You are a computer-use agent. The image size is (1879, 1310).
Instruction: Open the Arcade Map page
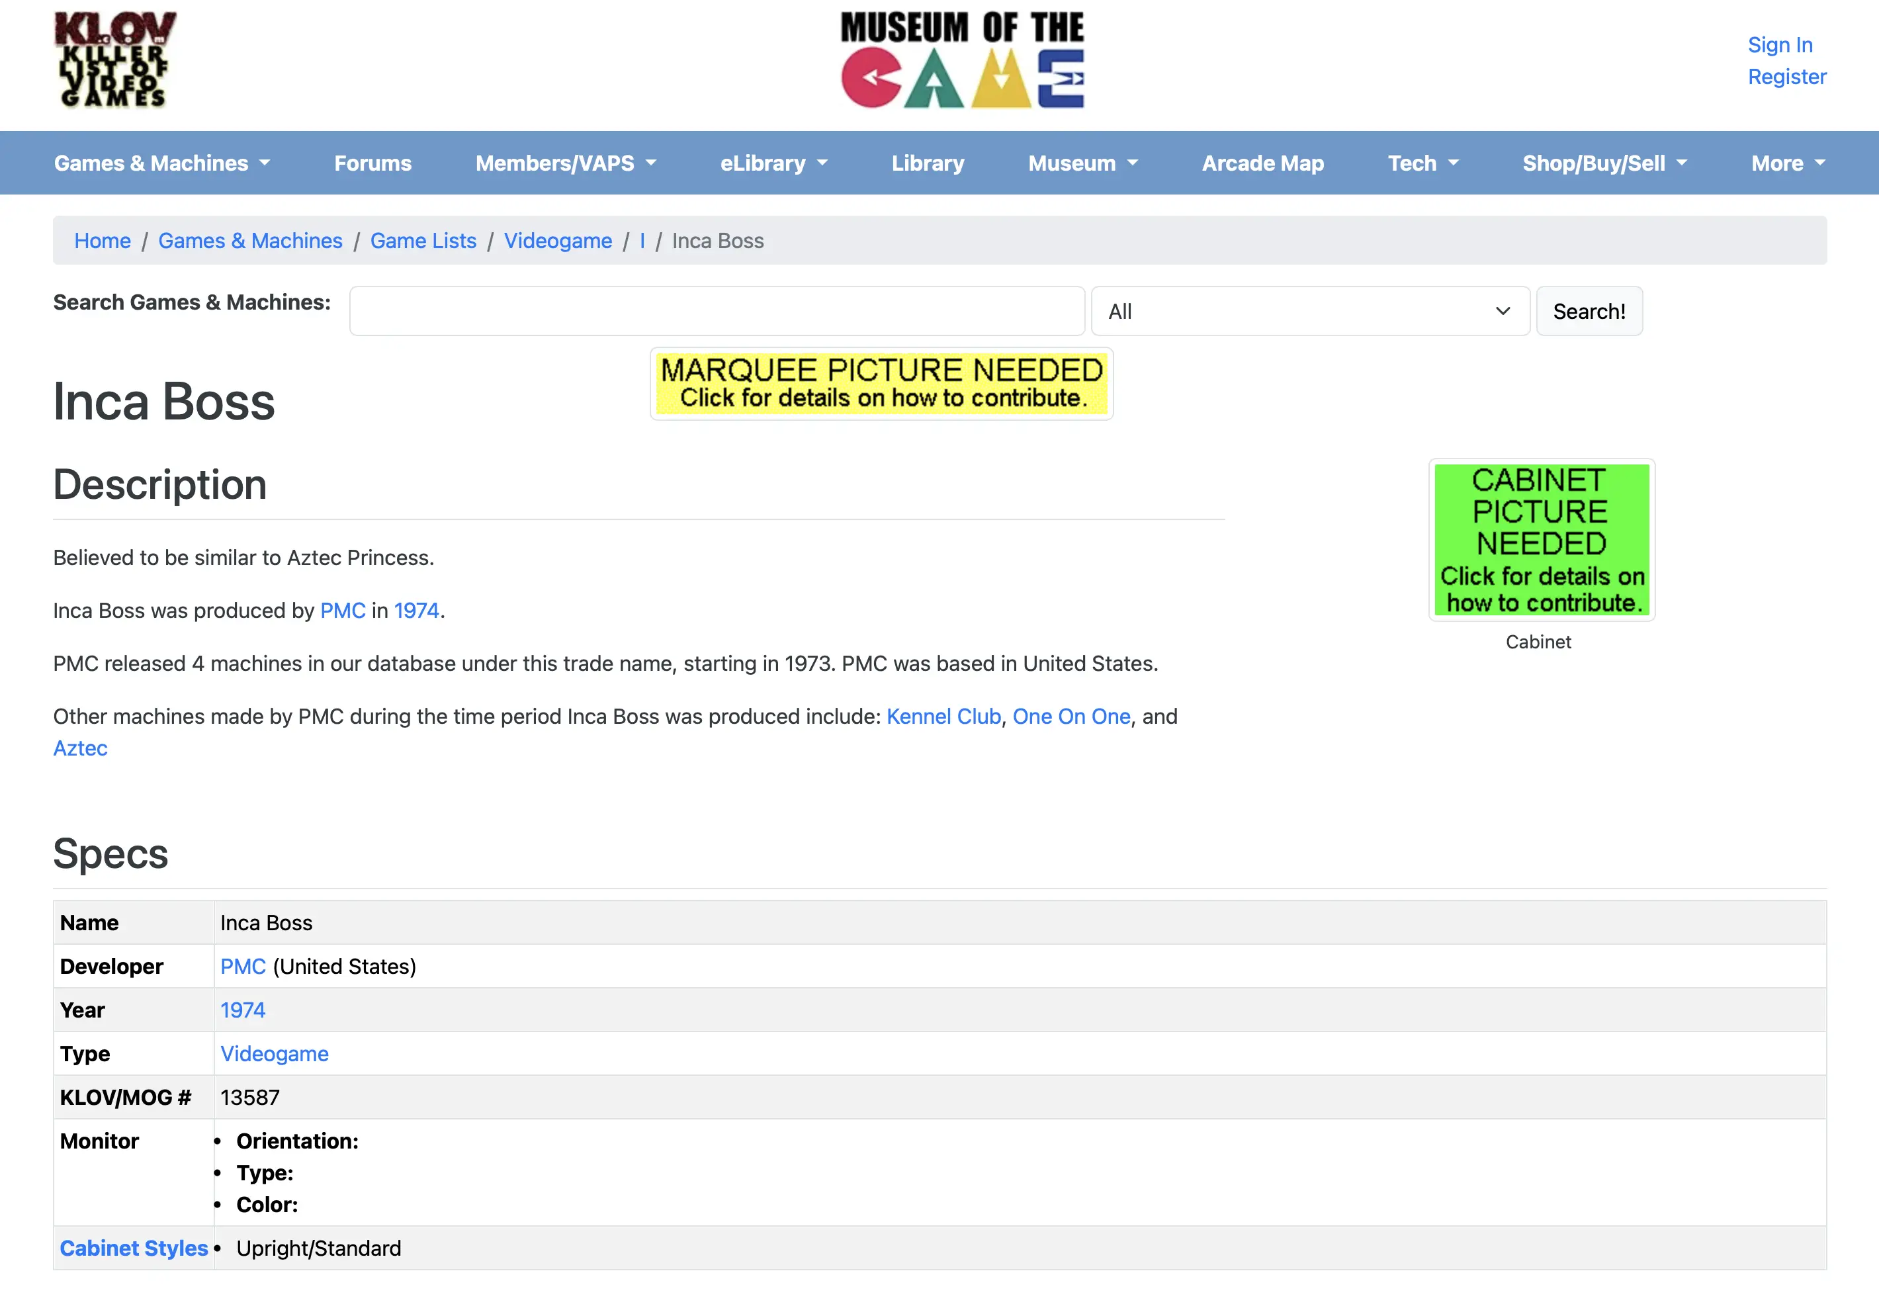click(1262, 163)
